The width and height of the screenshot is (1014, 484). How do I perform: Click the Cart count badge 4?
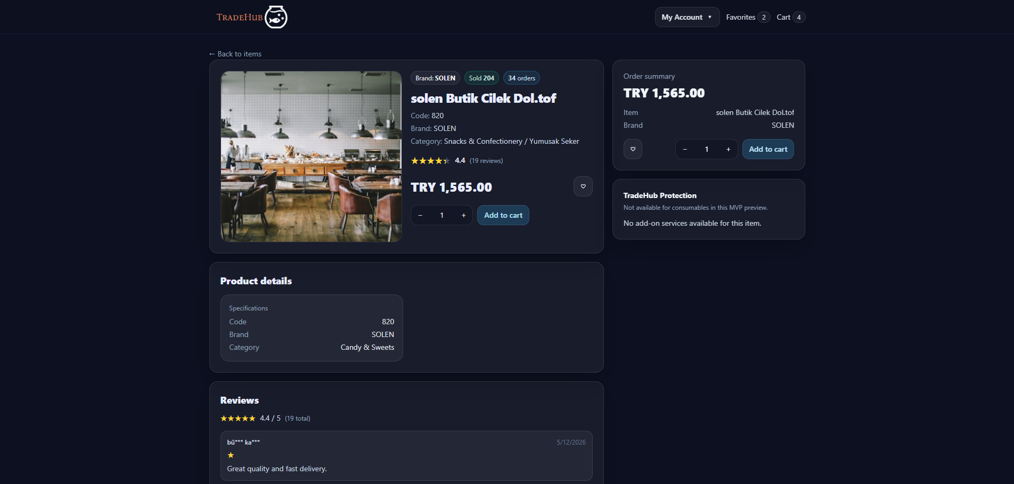(799, 17)
